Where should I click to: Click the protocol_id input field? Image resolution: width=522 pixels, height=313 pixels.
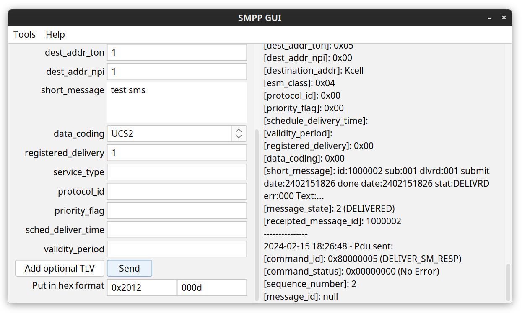click(177, 192)
